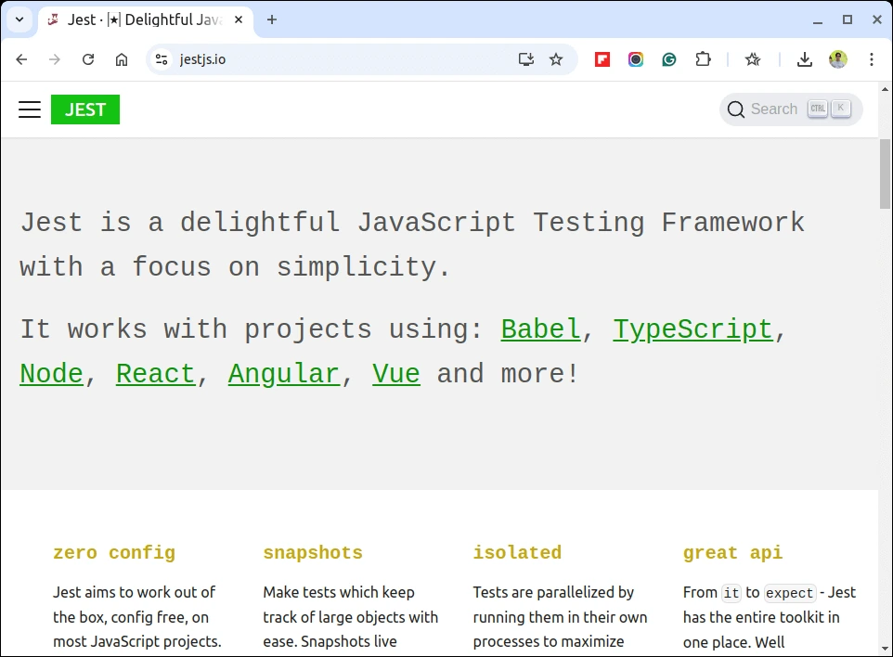View site information for jestjs.io
This screenshot has height=657, width=893.
point(162,59)
